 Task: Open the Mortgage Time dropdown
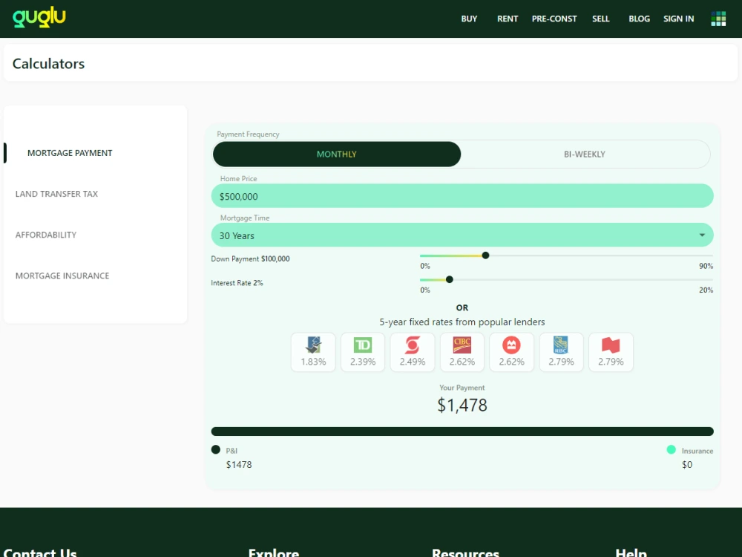[462, 234]
